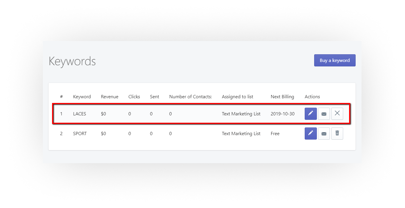
Task: Open envelope message icon for LACES
Action: click(x=324, y=114)
